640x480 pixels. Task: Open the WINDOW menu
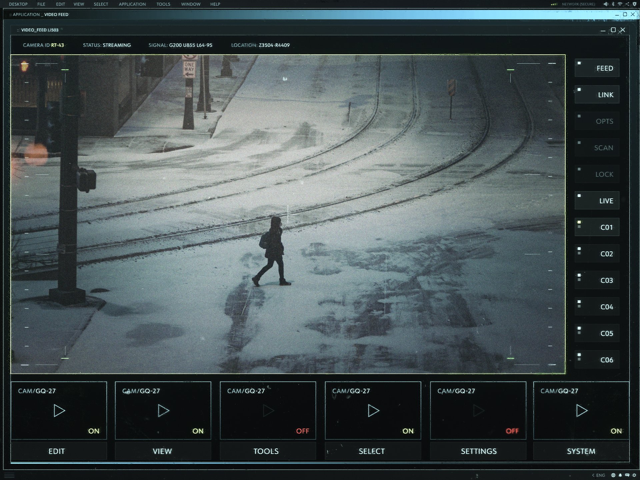[191, 4]
